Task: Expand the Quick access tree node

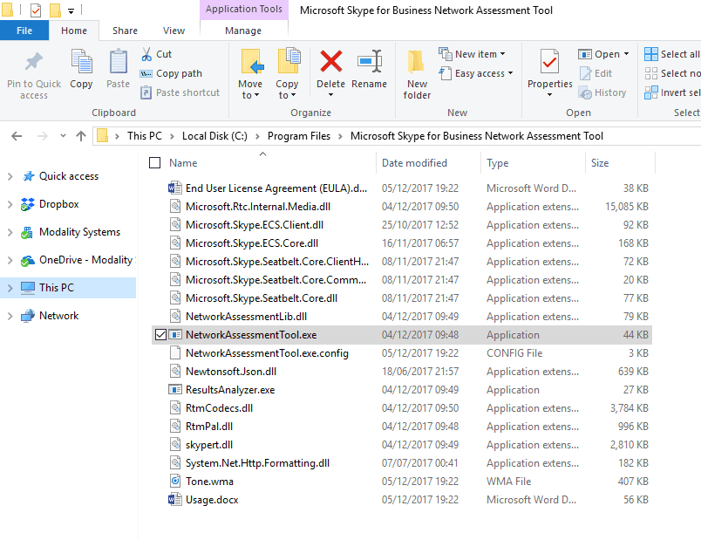Action: pyautogui.click(x=10, y=176)
